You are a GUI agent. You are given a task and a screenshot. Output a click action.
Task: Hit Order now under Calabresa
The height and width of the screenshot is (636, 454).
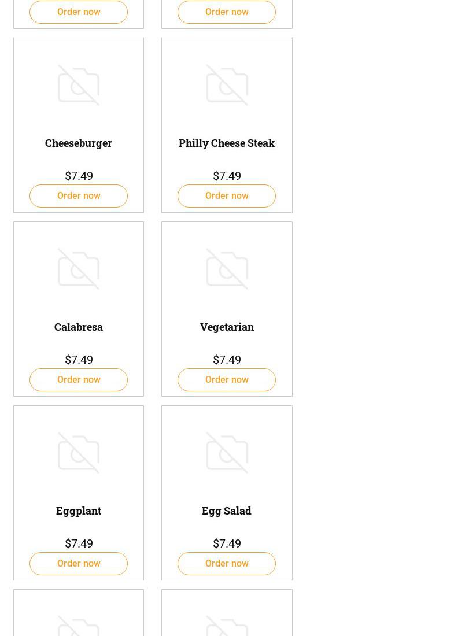79,380
